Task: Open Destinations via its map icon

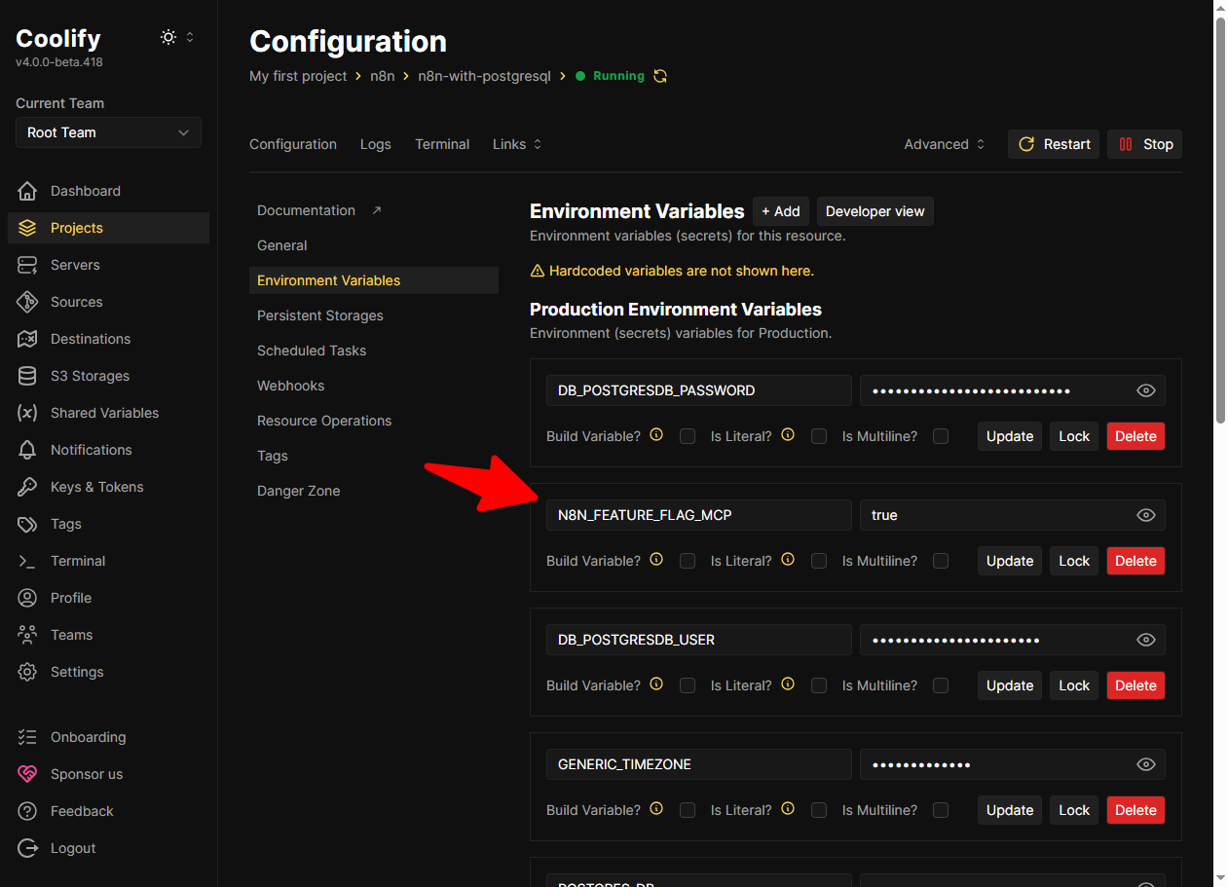Action: [x=27, y=339]
